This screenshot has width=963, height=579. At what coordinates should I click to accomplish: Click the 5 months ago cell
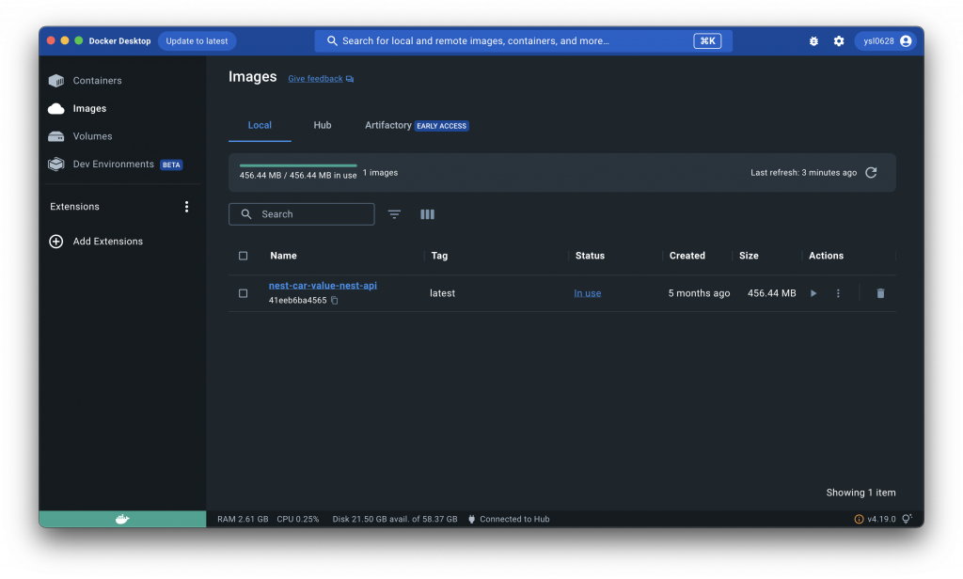point(699,293)
